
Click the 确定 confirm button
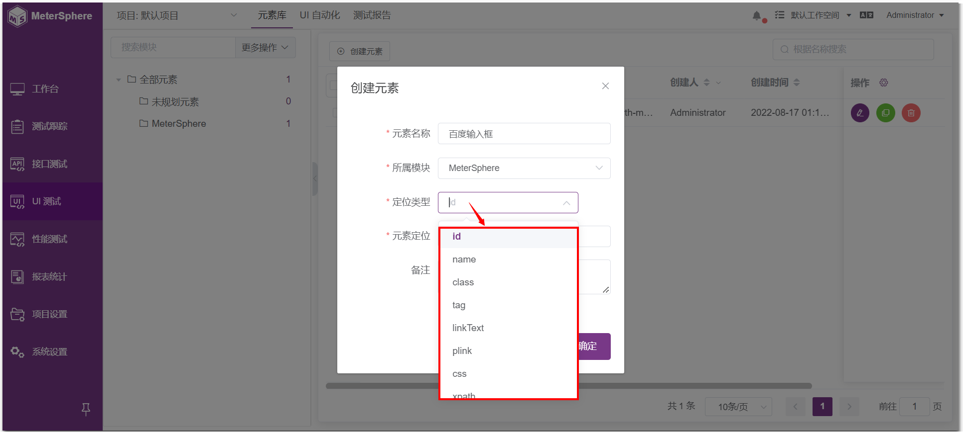coord(594,347)
